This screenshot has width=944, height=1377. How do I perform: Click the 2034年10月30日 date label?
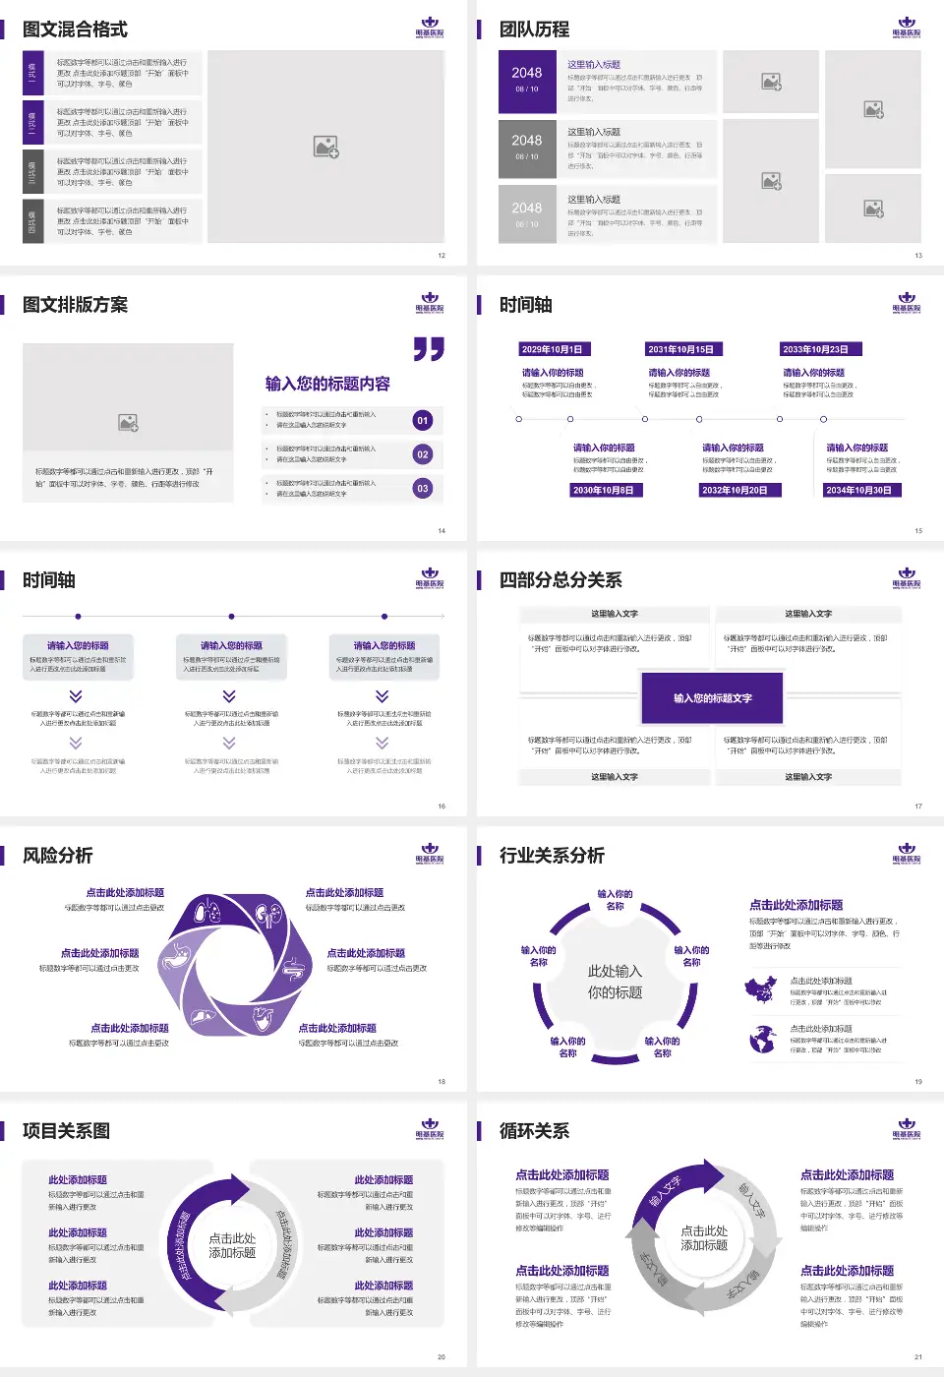[x=858, y=490]
